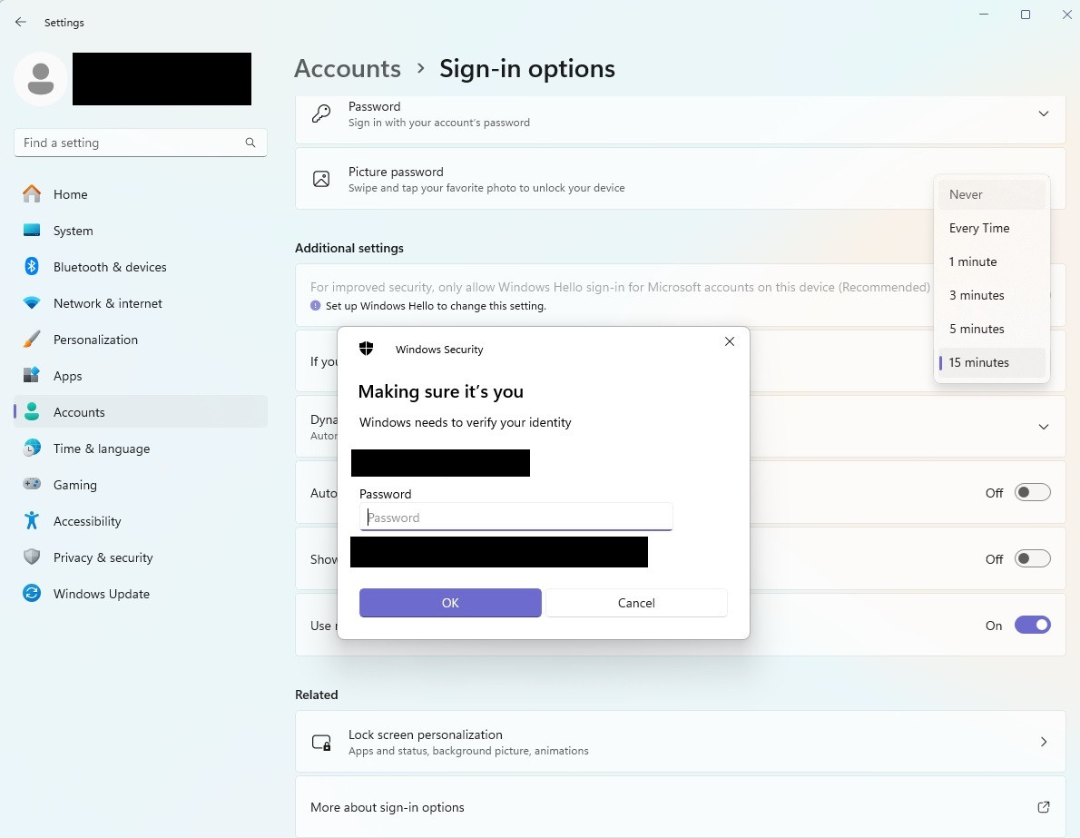Viewport: 1080px width, 838px height.
Task: Click the Apps icon in sidebar
Action: (x=32, y=376)
